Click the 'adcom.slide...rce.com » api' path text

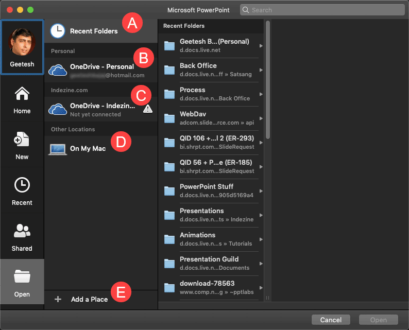217,123
